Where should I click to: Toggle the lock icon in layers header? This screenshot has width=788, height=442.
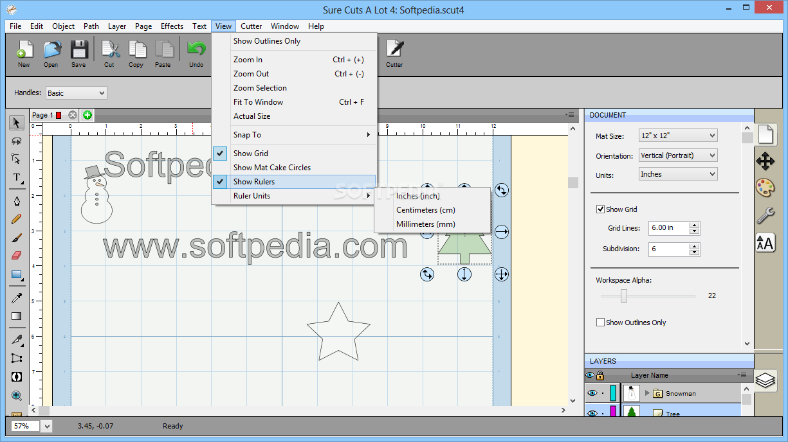pos(600,375)
